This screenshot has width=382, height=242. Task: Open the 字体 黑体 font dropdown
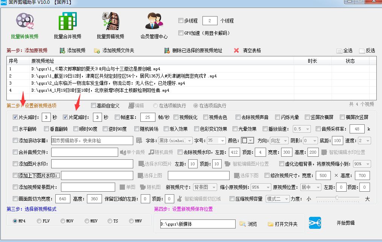coord(175,141)
